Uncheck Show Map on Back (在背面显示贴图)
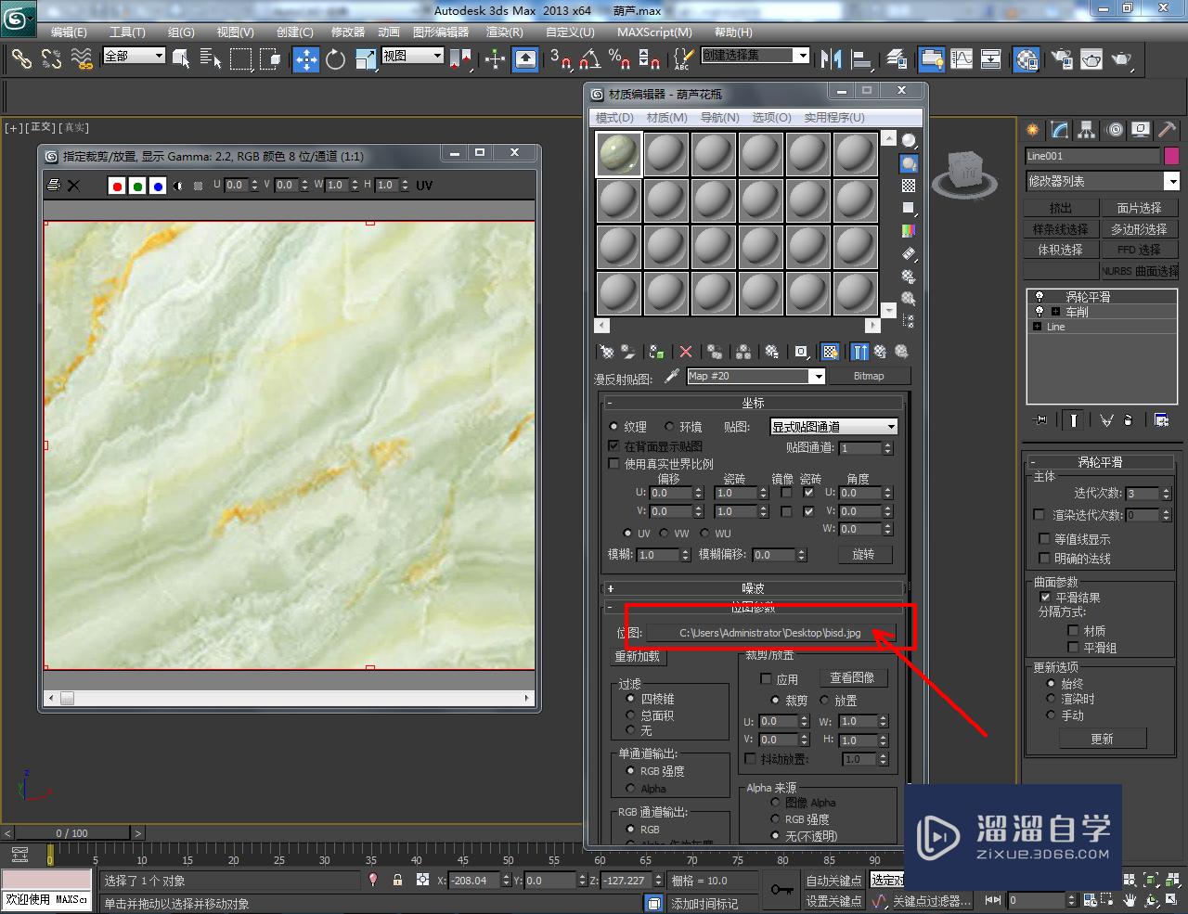 (613, 446)
